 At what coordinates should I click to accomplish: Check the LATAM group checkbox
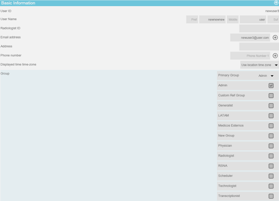[x=271, y=116]
